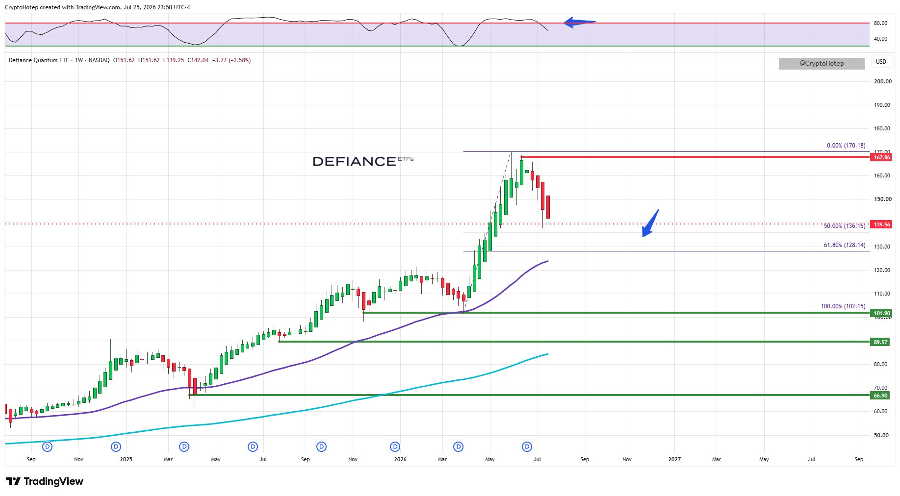Open the USD currency selector

(x=881, y=62)
